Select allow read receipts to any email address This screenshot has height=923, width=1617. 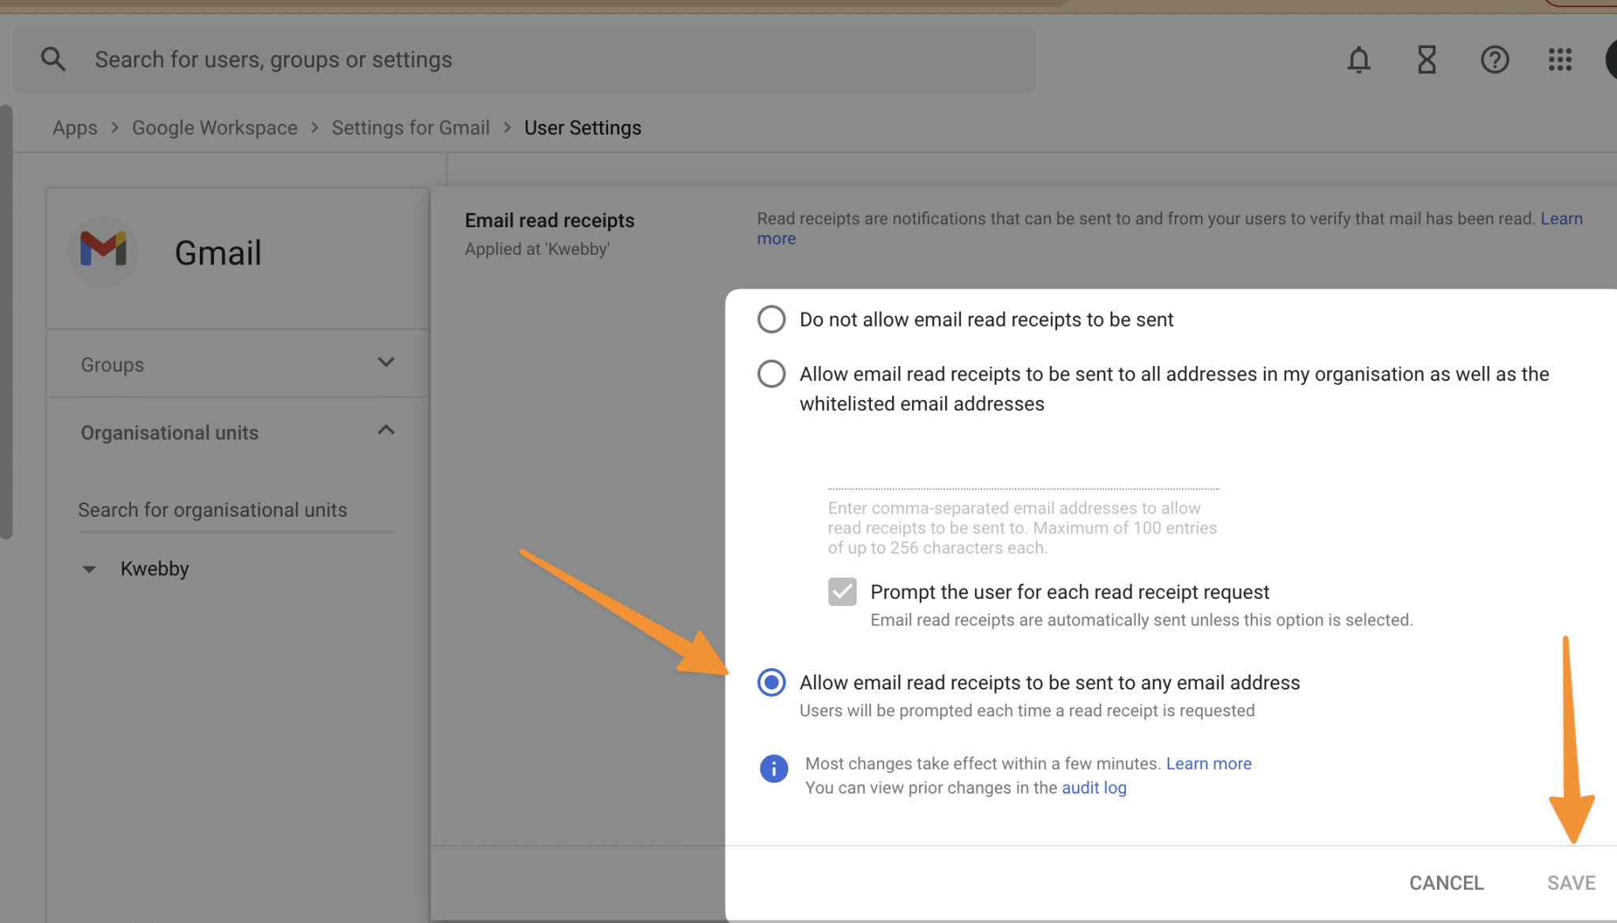[771, 682]
